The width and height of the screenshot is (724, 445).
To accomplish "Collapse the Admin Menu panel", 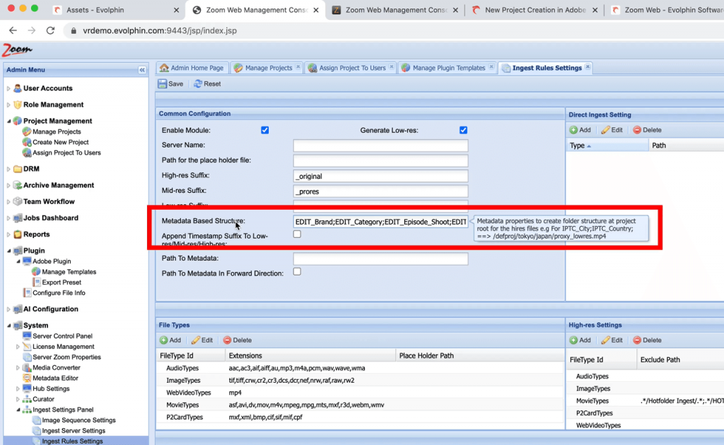I will (x=142, y=69).
